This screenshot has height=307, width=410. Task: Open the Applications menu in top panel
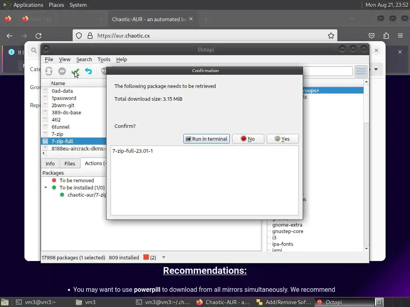28,5
